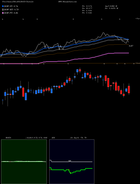This screenshot has height=184, width=140.
Task: Select the 'DOW MT: 8.73' legend text
Action: (x=11, y=10)
